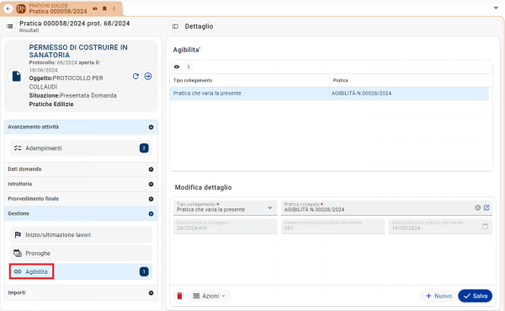505x311 pixels.
Task: Open the Tipo collegamento dropdown
Action: (225, 208)
